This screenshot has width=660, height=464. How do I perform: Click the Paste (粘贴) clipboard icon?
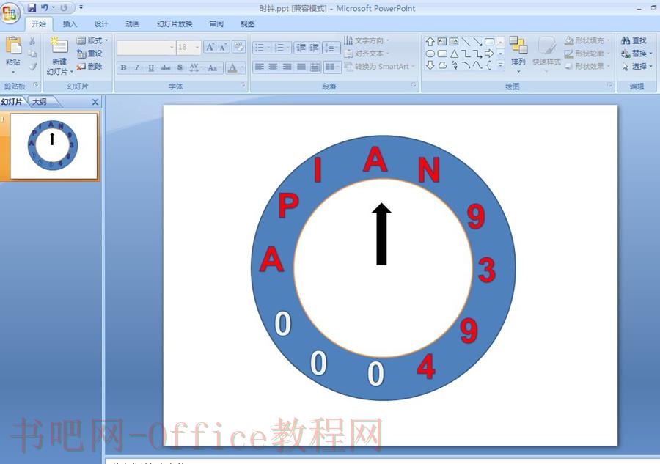coord(13,46)
